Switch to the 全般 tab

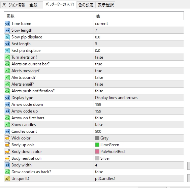tap(35, 5)
